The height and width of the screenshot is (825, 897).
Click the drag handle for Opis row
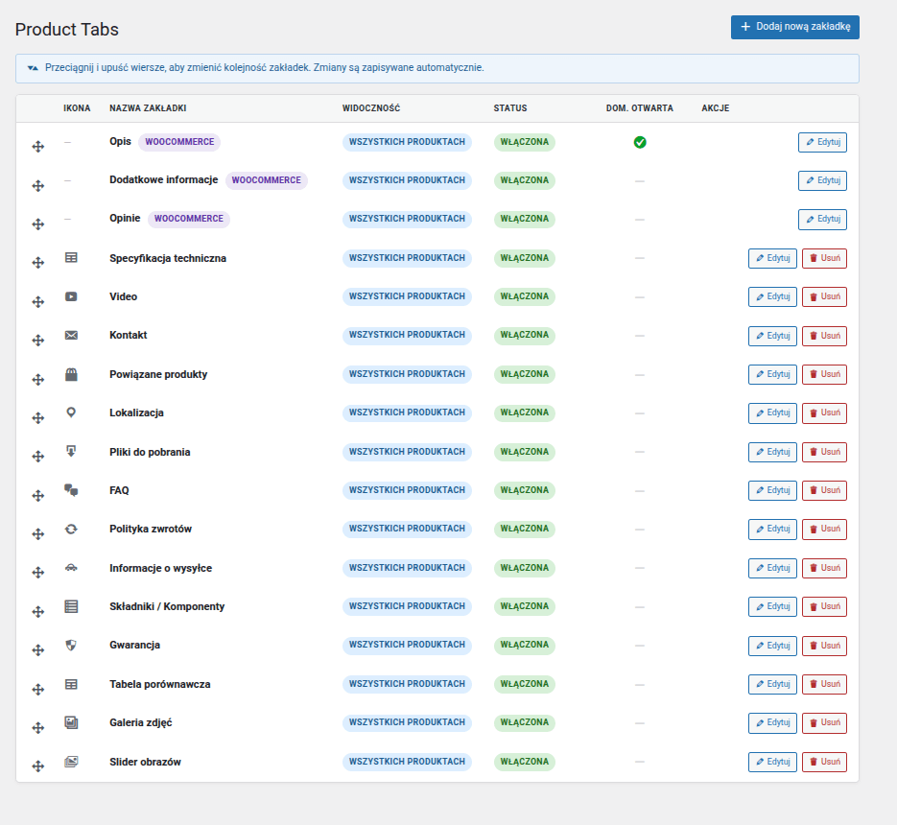[37, 147]
